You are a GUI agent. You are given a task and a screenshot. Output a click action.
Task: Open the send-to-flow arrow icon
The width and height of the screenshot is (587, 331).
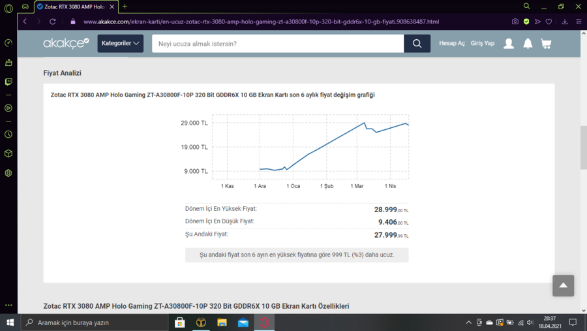[x=537, y=22]
